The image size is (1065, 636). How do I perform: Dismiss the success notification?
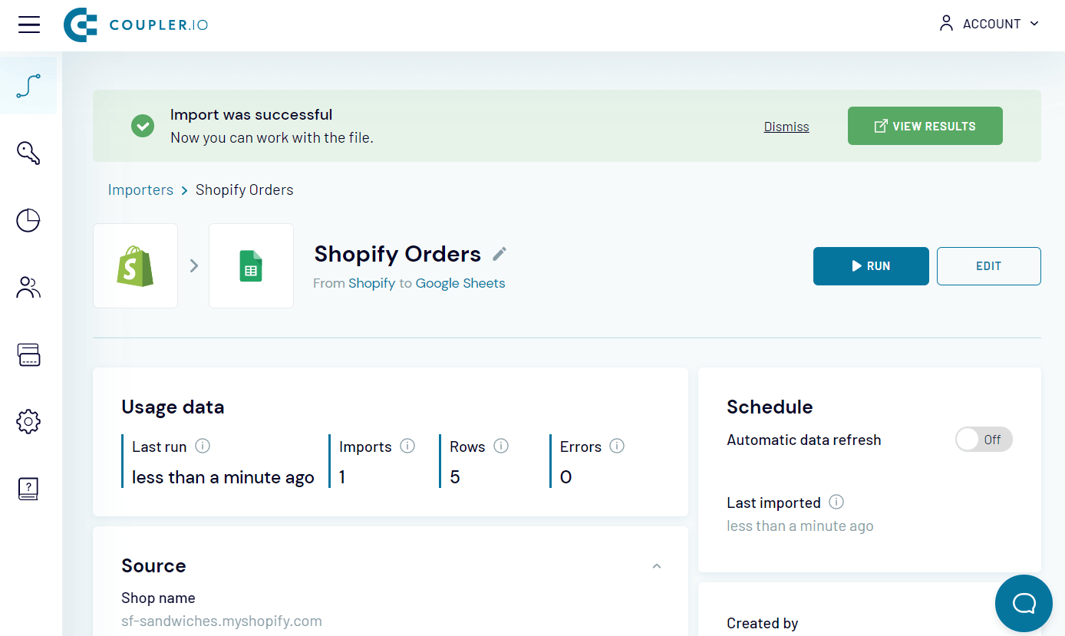pyautogui.click(x=786, y=126)
